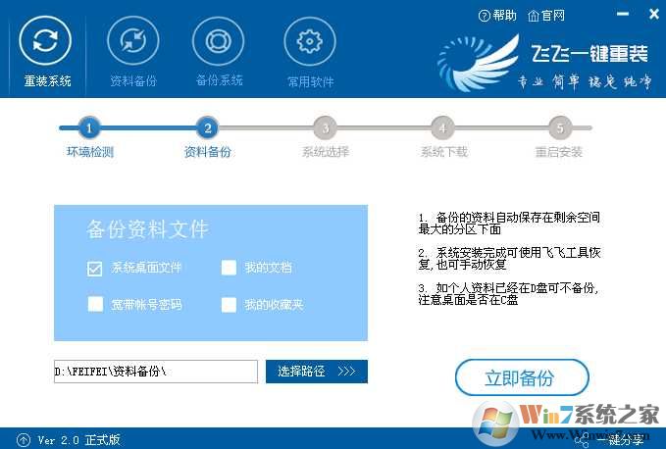Click 选择路径 to browse for a folder

click(317, 372)
